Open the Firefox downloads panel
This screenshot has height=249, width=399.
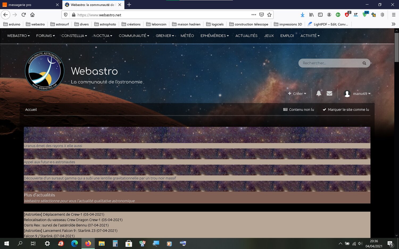click(x=302, y=15)
